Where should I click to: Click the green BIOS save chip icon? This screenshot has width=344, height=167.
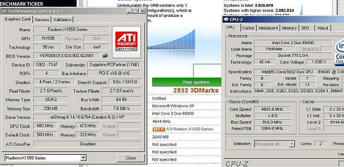[106, 56]
